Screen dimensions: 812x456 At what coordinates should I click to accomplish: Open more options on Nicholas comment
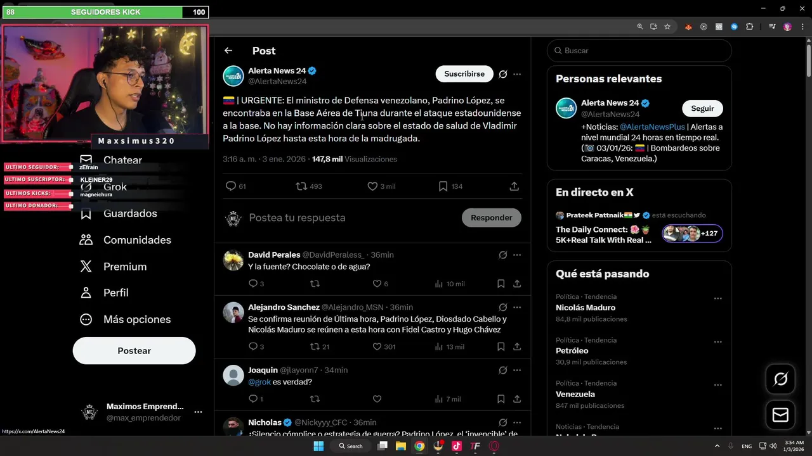tap(517, 422)
